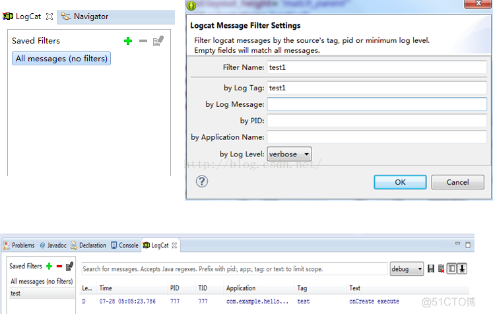Screen dimensions: 493x314
Task: Click the by Application Name field
Action: [377, 137]
